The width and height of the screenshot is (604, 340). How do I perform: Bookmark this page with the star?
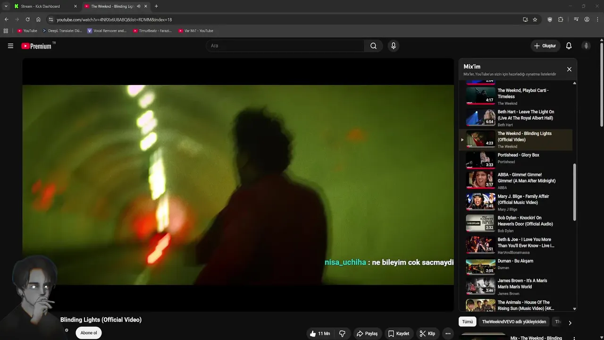pos(535,19)
